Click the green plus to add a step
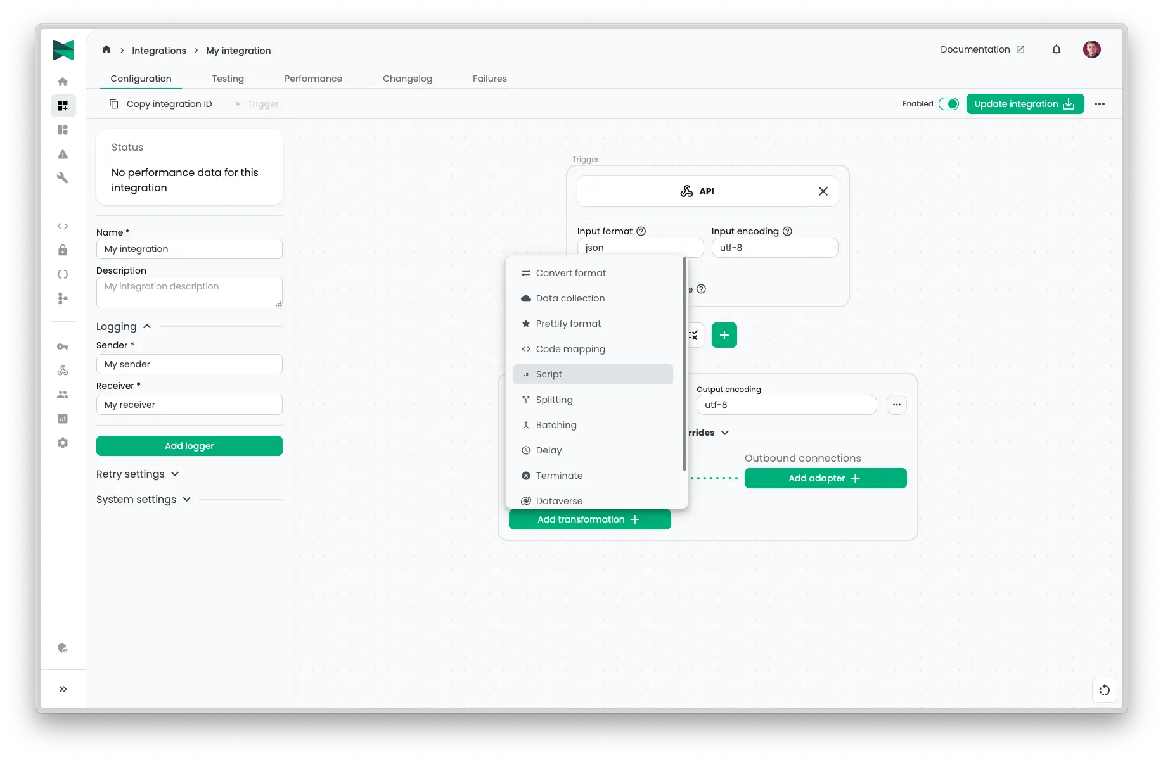The height and width of the screenshot is (760, 1163). point(724,334)
